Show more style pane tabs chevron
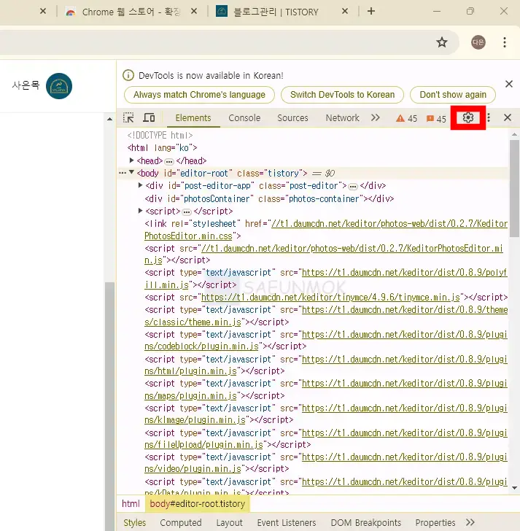Viewport: 520px width, 531px height. click(x=470, y=522)
